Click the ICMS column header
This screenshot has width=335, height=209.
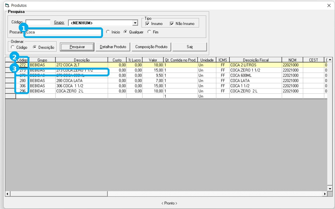tap(223, 60)
